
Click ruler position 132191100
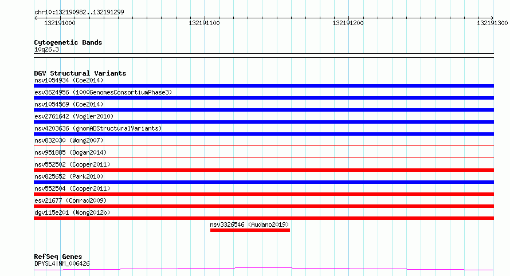tap(204, 23)
